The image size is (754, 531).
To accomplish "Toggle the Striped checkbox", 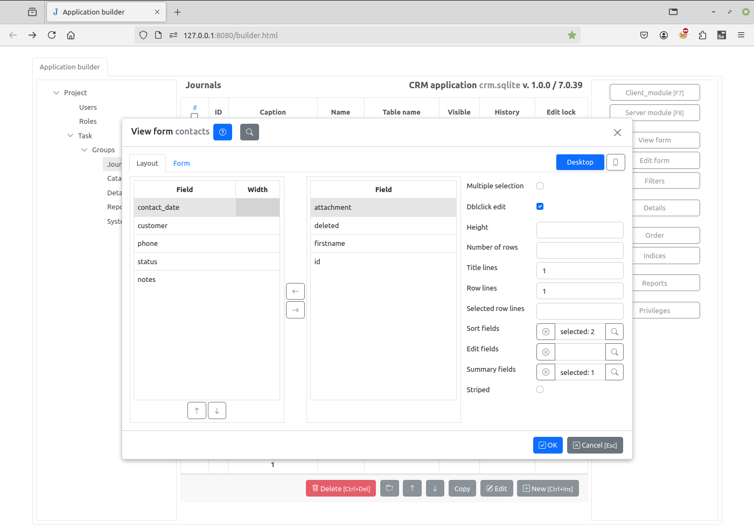I will [540, 390].
